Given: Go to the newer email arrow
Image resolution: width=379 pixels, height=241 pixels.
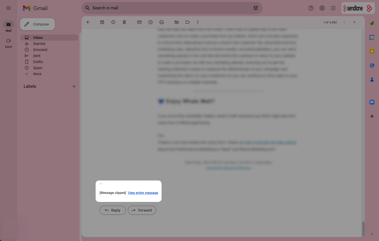Looking at the screenshot, I should tap(344, 22).
